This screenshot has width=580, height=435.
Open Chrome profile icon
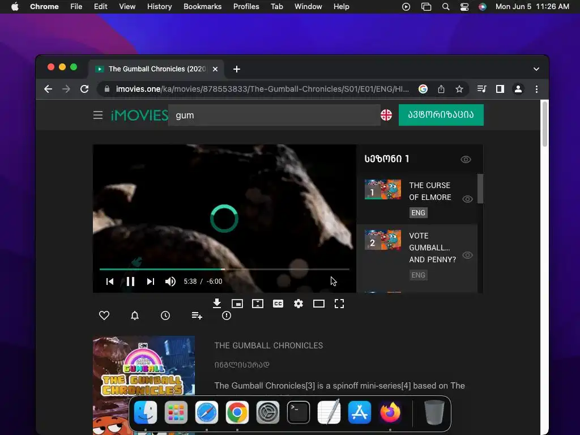tap(518, 89)
